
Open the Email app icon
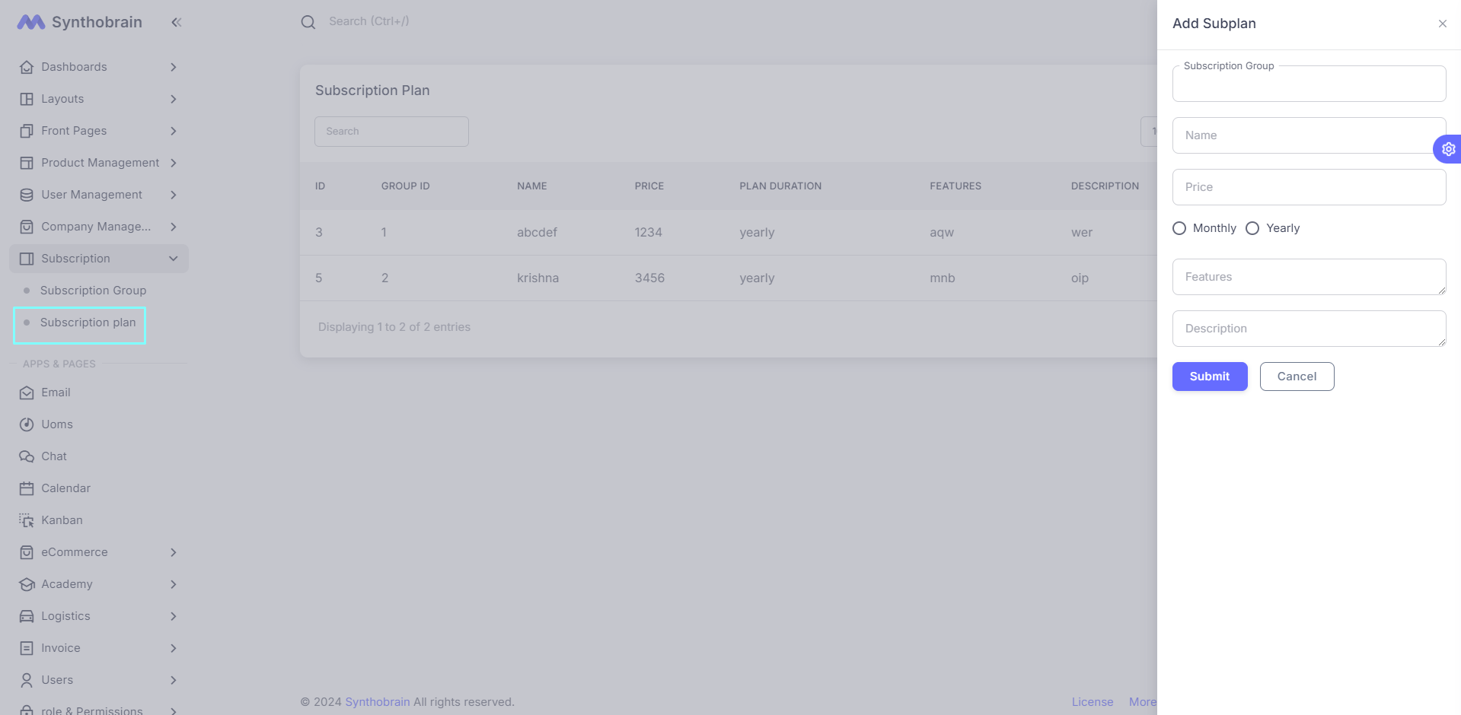27,392
